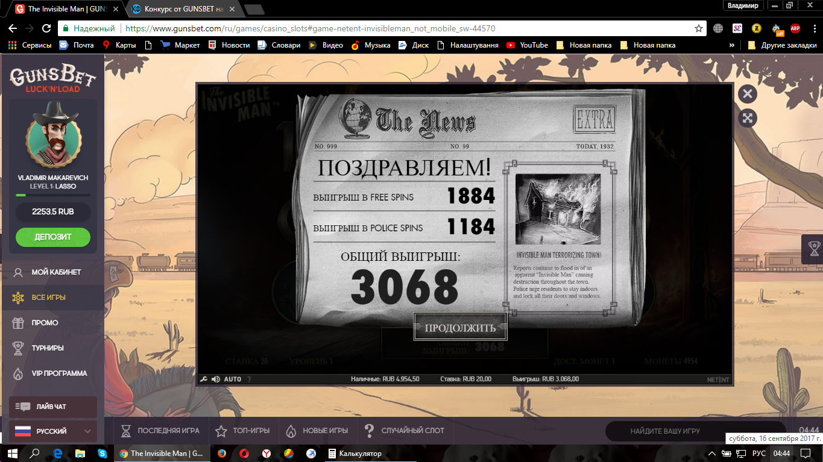
Task: Launch СЛУЧАЙНЫЙ СЛОТ random game
Action: 404,431
